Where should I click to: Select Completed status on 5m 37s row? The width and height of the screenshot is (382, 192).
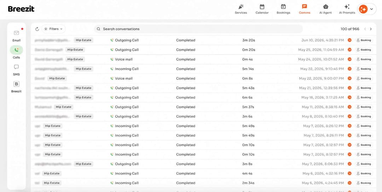point(186,107)
